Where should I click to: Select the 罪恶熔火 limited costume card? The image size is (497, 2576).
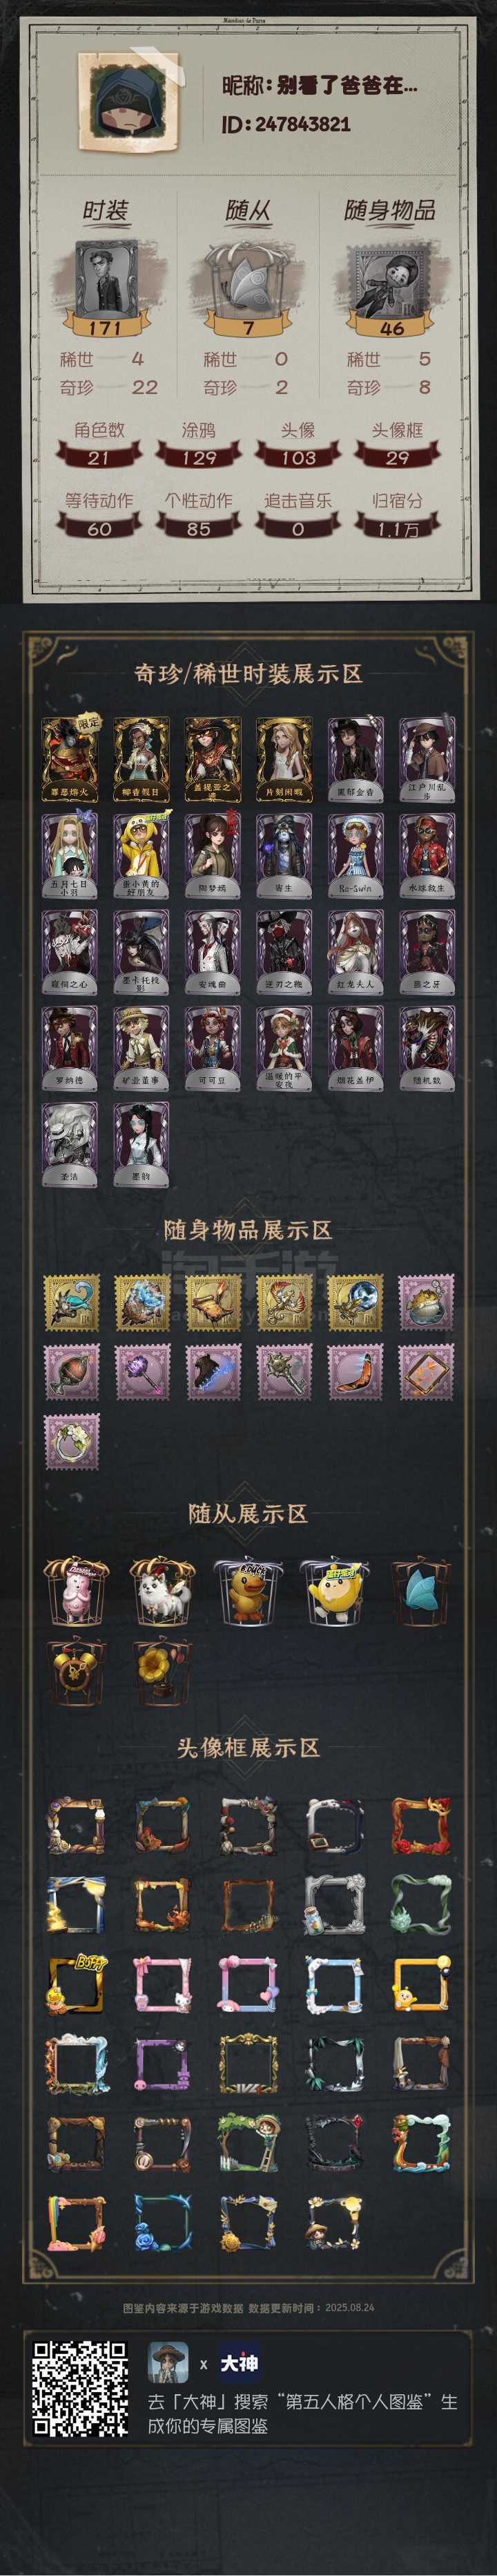coord(70,759)
